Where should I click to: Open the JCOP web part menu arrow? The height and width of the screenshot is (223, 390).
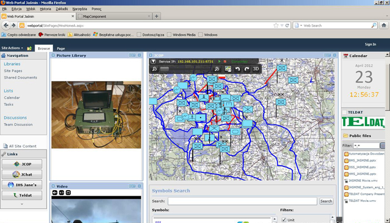(x=150, y=55)
